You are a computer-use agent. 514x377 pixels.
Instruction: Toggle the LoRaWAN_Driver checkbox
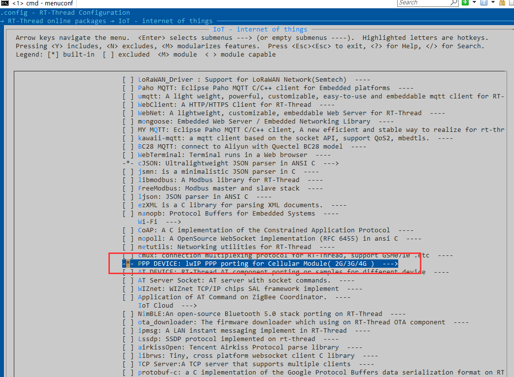(128, 80)
